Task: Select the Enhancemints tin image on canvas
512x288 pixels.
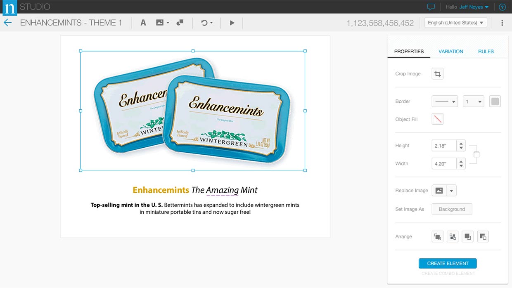Action: click(193, 111)
